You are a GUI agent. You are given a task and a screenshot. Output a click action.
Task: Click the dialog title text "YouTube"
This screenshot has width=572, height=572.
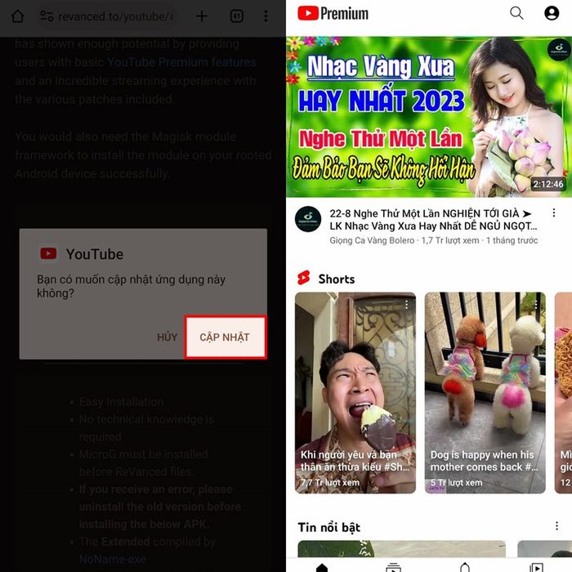coord(95,254)
